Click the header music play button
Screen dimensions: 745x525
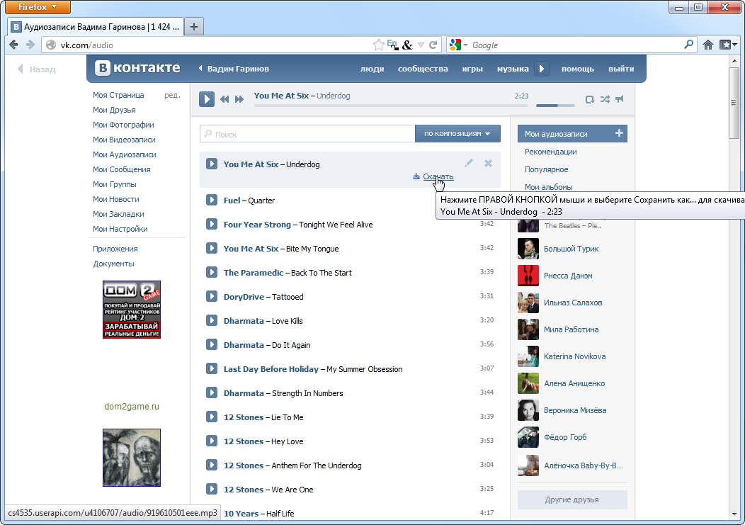point(541,69)
